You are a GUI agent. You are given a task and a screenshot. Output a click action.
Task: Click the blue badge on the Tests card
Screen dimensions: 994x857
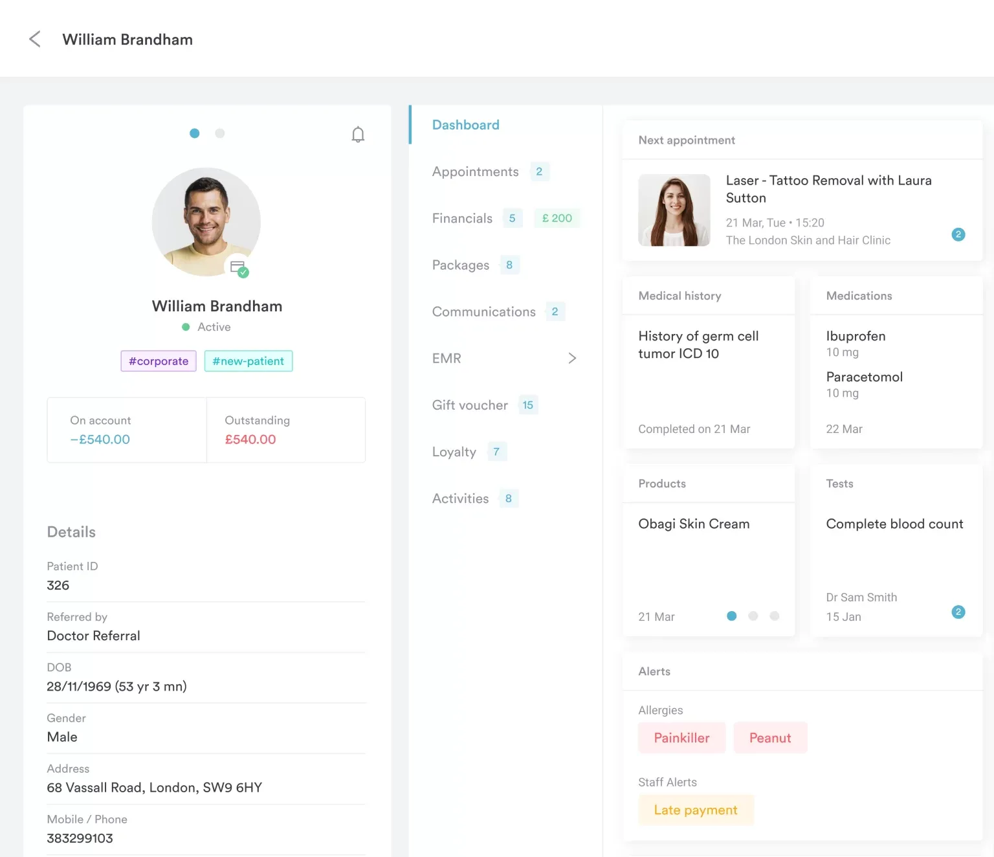click(x=958, y=611)
